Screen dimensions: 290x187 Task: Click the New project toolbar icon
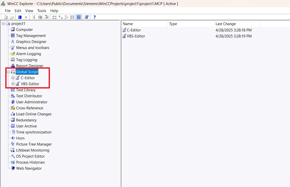pyautogui.click(x=6, y=17)
